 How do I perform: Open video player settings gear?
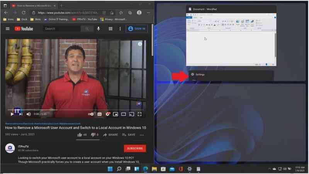[x=108, y=114]
